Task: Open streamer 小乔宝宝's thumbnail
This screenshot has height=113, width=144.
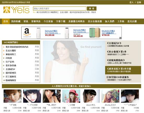Action: [130, 96]
